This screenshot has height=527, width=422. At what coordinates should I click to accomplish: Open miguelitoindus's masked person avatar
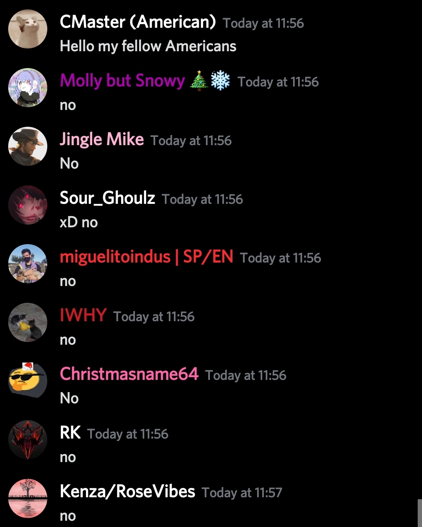28,264
